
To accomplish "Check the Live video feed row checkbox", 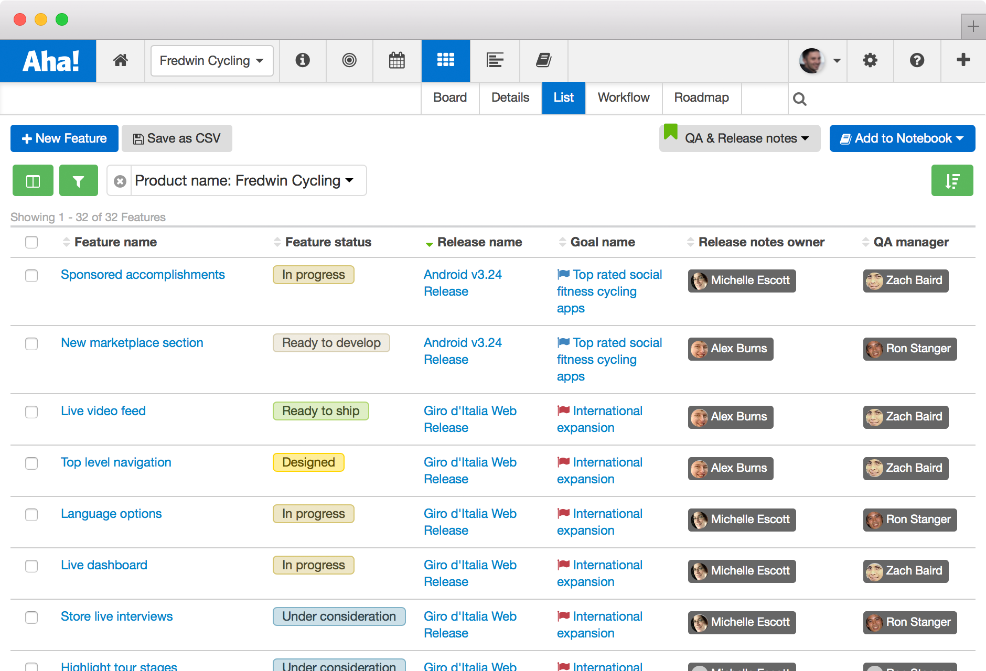I will pos(31,412).
